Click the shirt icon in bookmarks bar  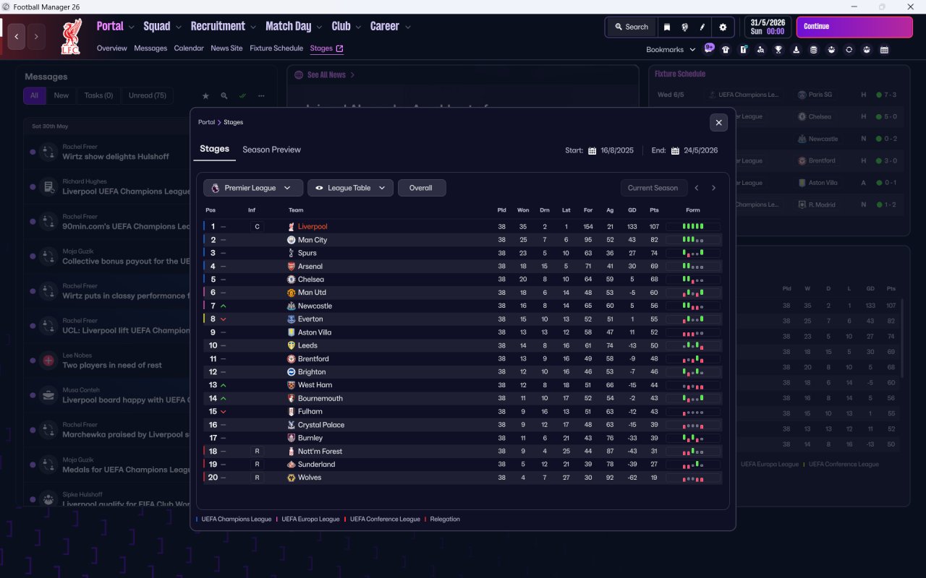pos(726,50)
